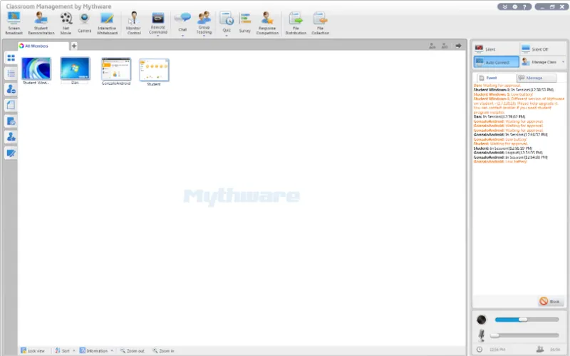The height and width of the screenshot is (356, 570).
Task: Expand the Quiz dropdown arrow
Action: click(x=227, y=36)
